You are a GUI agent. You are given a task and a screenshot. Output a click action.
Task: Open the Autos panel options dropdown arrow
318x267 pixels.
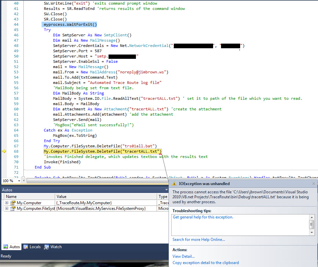coord(167,190)
